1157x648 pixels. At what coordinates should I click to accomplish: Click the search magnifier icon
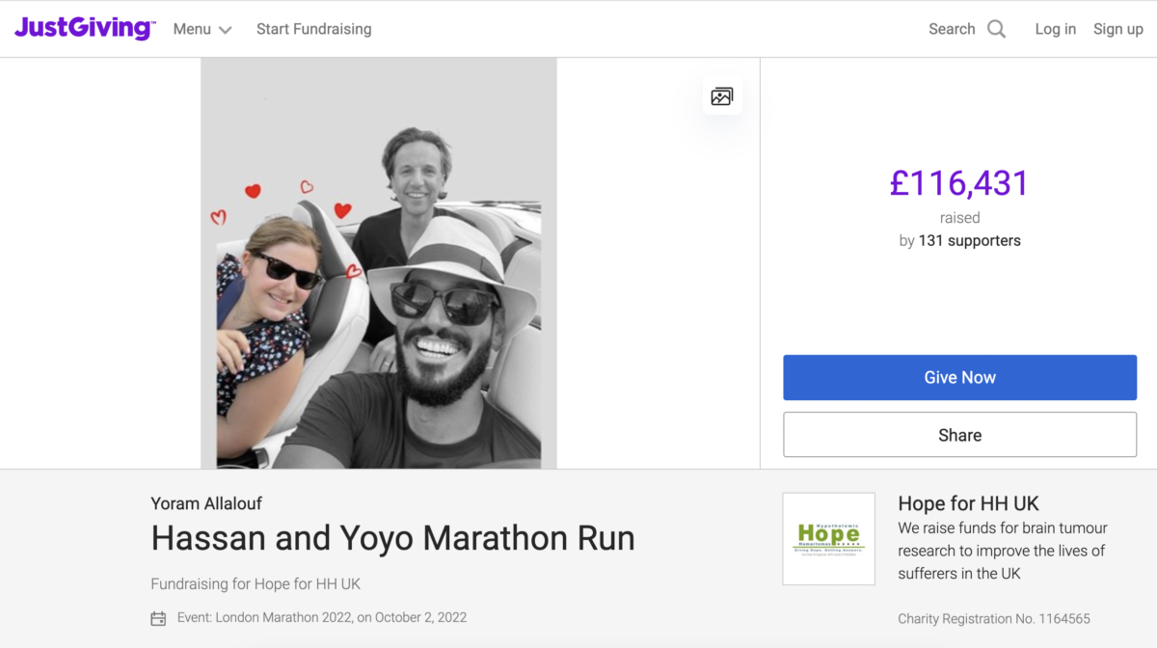[997, 29]
